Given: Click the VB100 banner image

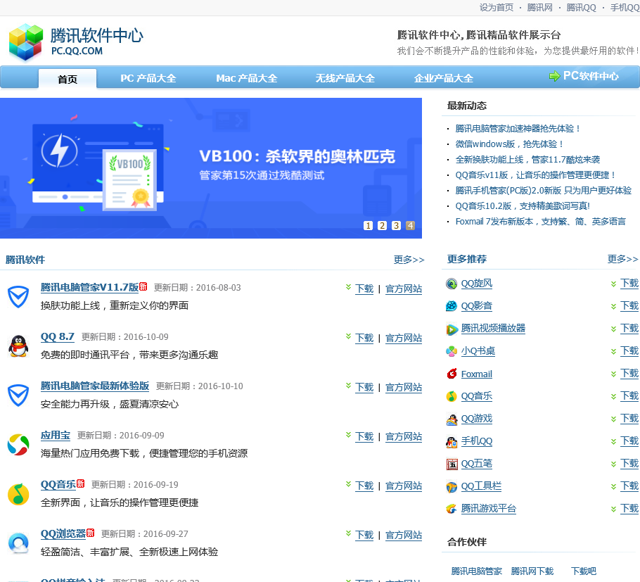Looking at the screenshot, I should [x=210, y=168].
